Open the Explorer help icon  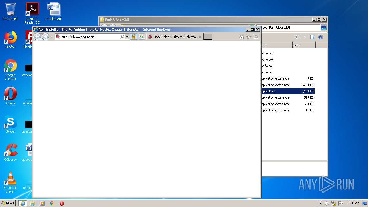pyautogui.click(x=321, y=37)
